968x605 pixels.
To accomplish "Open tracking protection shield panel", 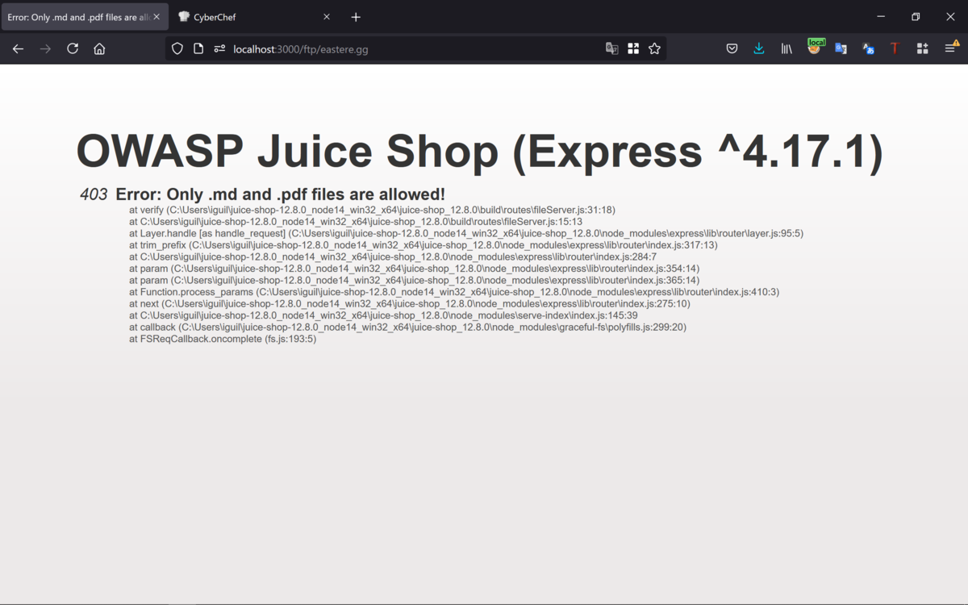I will (x=177, y=48).
